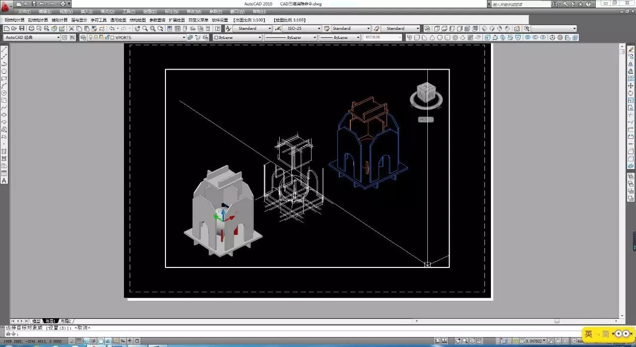
Task: Select the Circle tool in draw toolbar
Action: point(4,93)
